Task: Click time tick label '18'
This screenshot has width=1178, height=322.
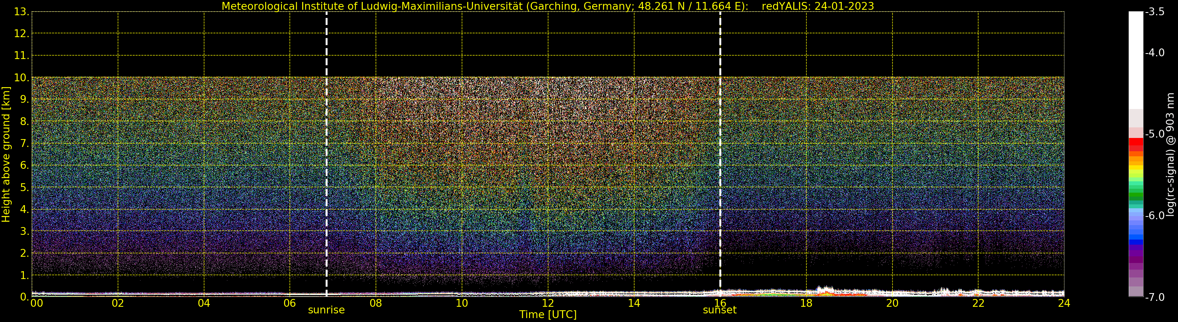Action: click(x=806, y=303)
